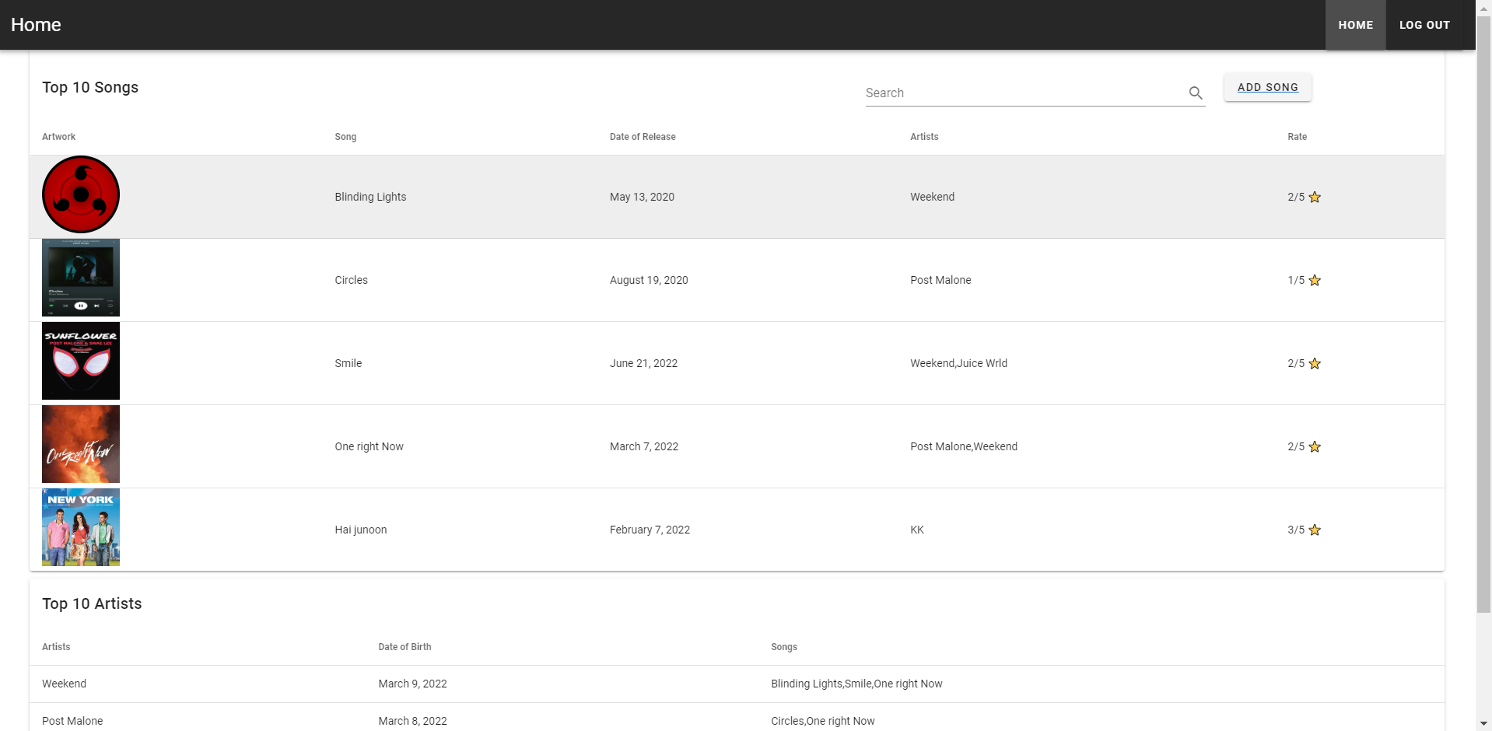The height and width of the screenshot is (731, 1492).
Task: Open the Weekend artist row
Action: 64,683
